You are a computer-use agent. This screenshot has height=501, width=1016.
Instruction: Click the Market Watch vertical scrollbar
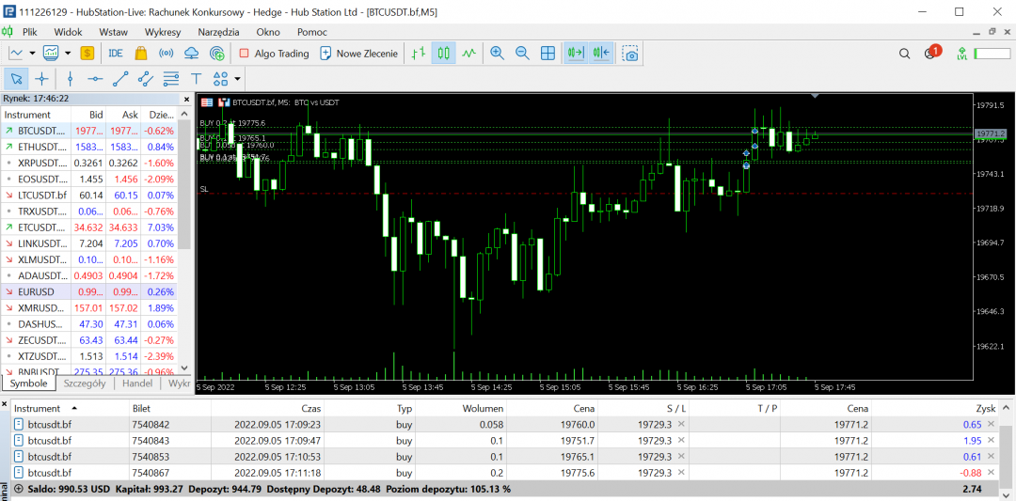click(x=185, y=188)
